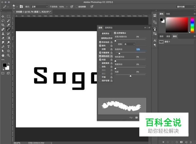Viewport: 196px width, 144px height.
Task: Switch to the 图层 layers tab
Action: (161, 37)
